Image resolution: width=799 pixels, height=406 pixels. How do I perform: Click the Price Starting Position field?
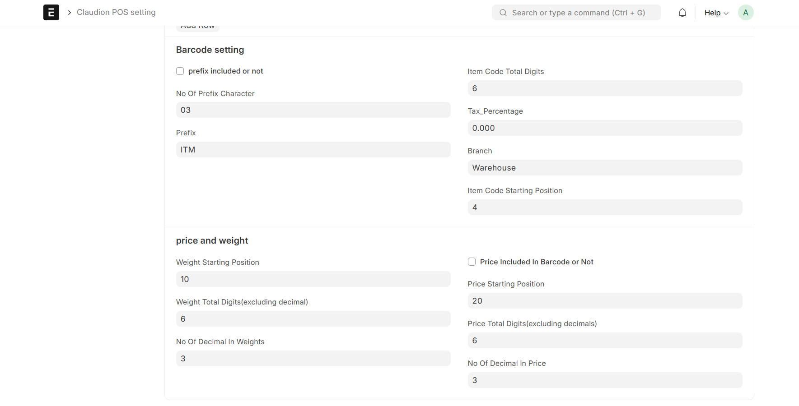(x=604, y=301)
